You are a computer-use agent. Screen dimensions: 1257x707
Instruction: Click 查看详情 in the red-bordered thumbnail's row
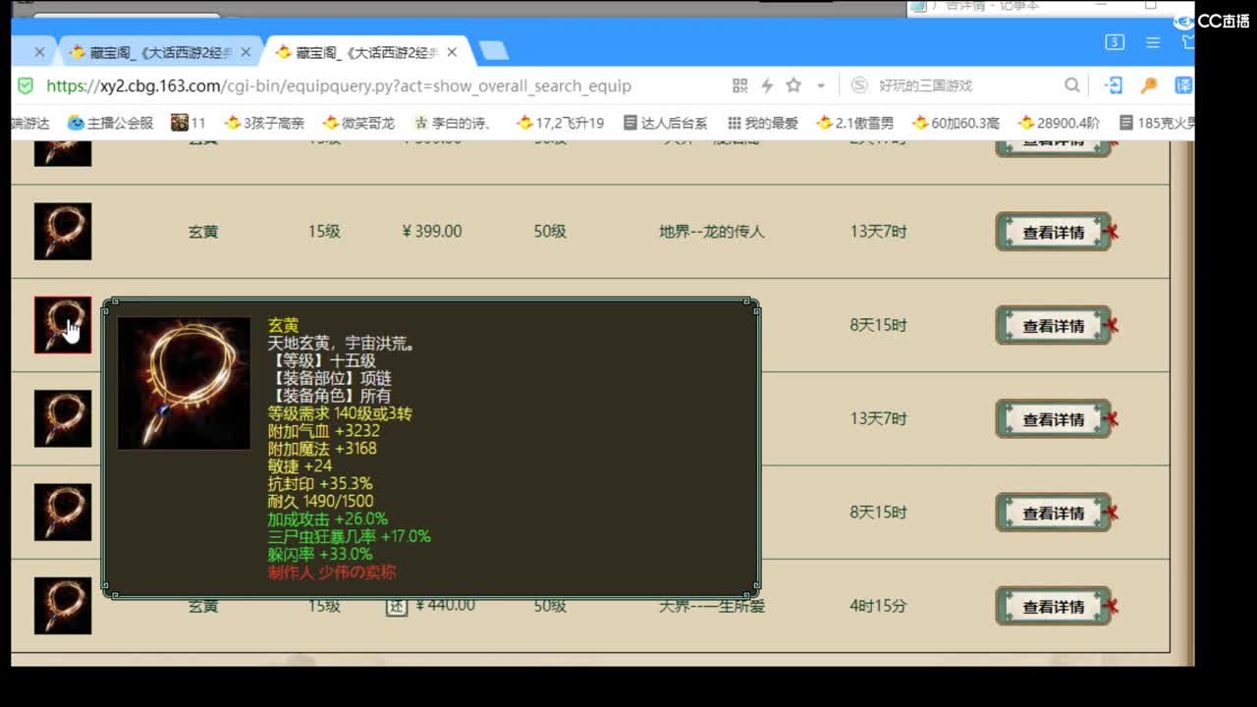[x=1054, y=326]
